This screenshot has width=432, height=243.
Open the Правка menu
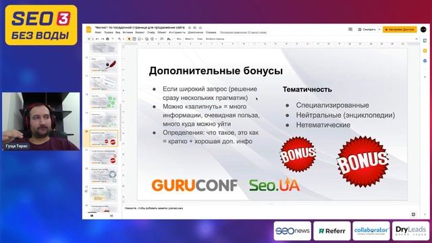tap(109, 32)
